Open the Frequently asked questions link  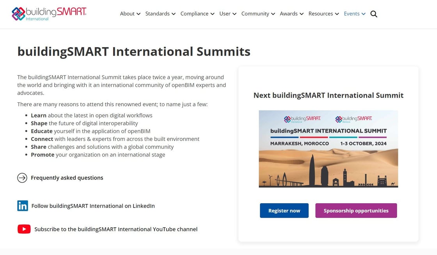click(x=67, y=178)
